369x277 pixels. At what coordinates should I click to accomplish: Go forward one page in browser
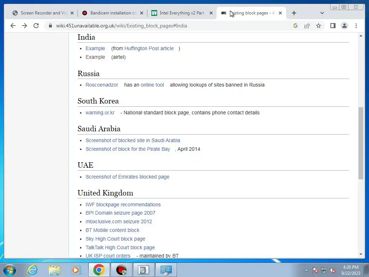(25, 26)
